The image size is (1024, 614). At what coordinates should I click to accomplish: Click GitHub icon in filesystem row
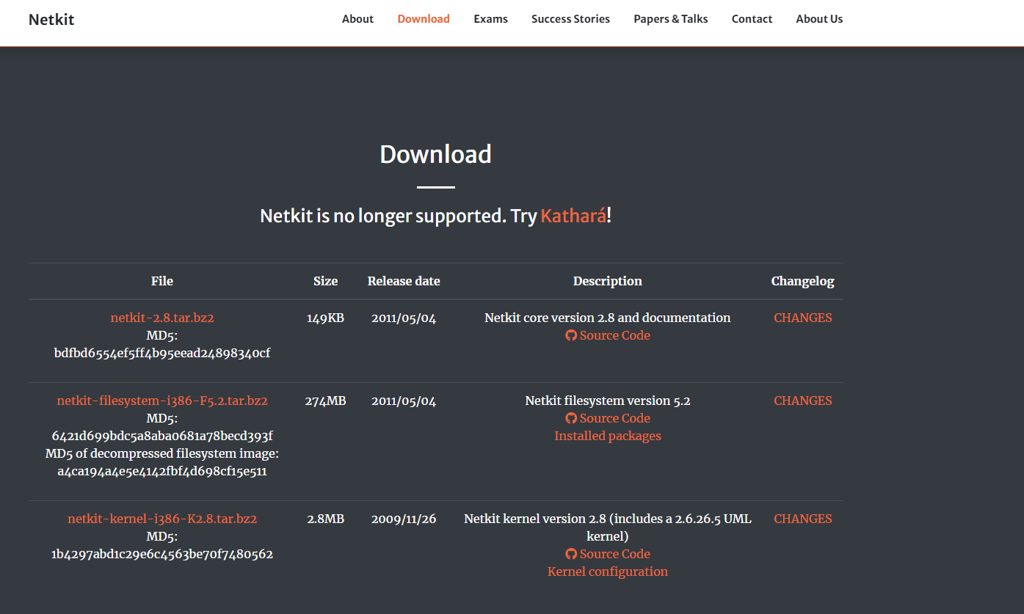[571, 418]
